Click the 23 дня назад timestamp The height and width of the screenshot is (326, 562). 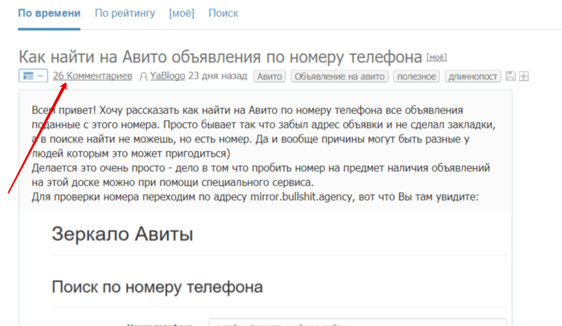point(218,76)
